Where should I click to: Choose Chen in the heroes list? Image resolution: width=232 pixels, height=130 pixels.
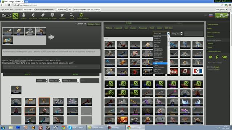tap(160, 64)
